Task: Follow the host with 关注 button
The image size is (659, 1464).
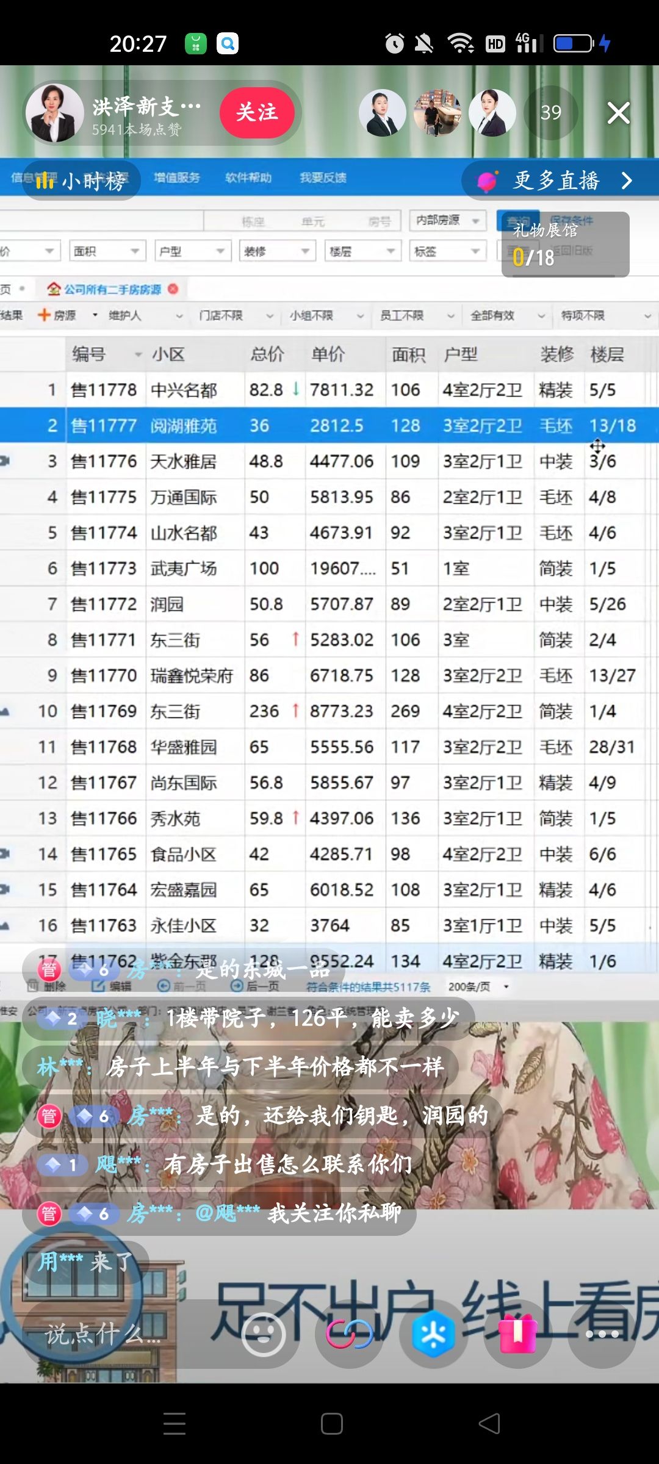Action: pyautogui.click(x=257, y=112)
